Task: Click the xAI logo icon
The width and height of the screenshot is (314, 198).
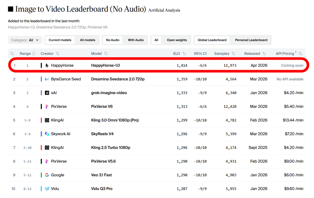Action: (47, 93)
